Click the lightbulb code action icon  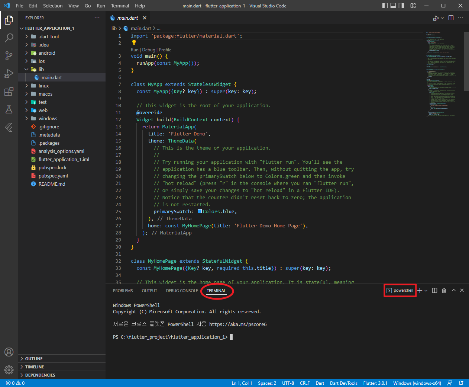click(x=134, y=42)
